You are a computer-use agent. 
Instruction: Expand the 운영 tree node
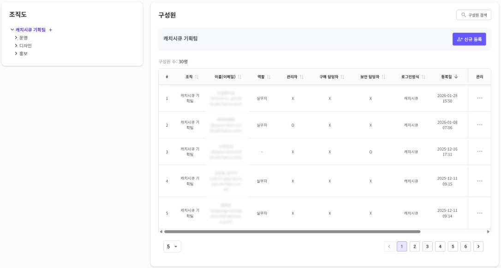(16, 38)
